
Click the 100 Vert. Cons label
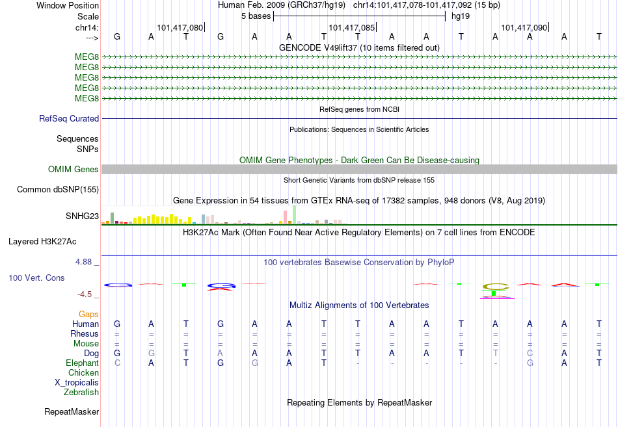point(36,278)
